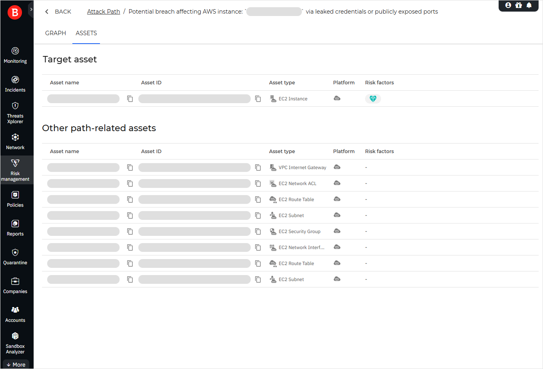Click the Target asset heading
Image resolution: width=543 pixels, height=369 pixels.
[70, 59]
